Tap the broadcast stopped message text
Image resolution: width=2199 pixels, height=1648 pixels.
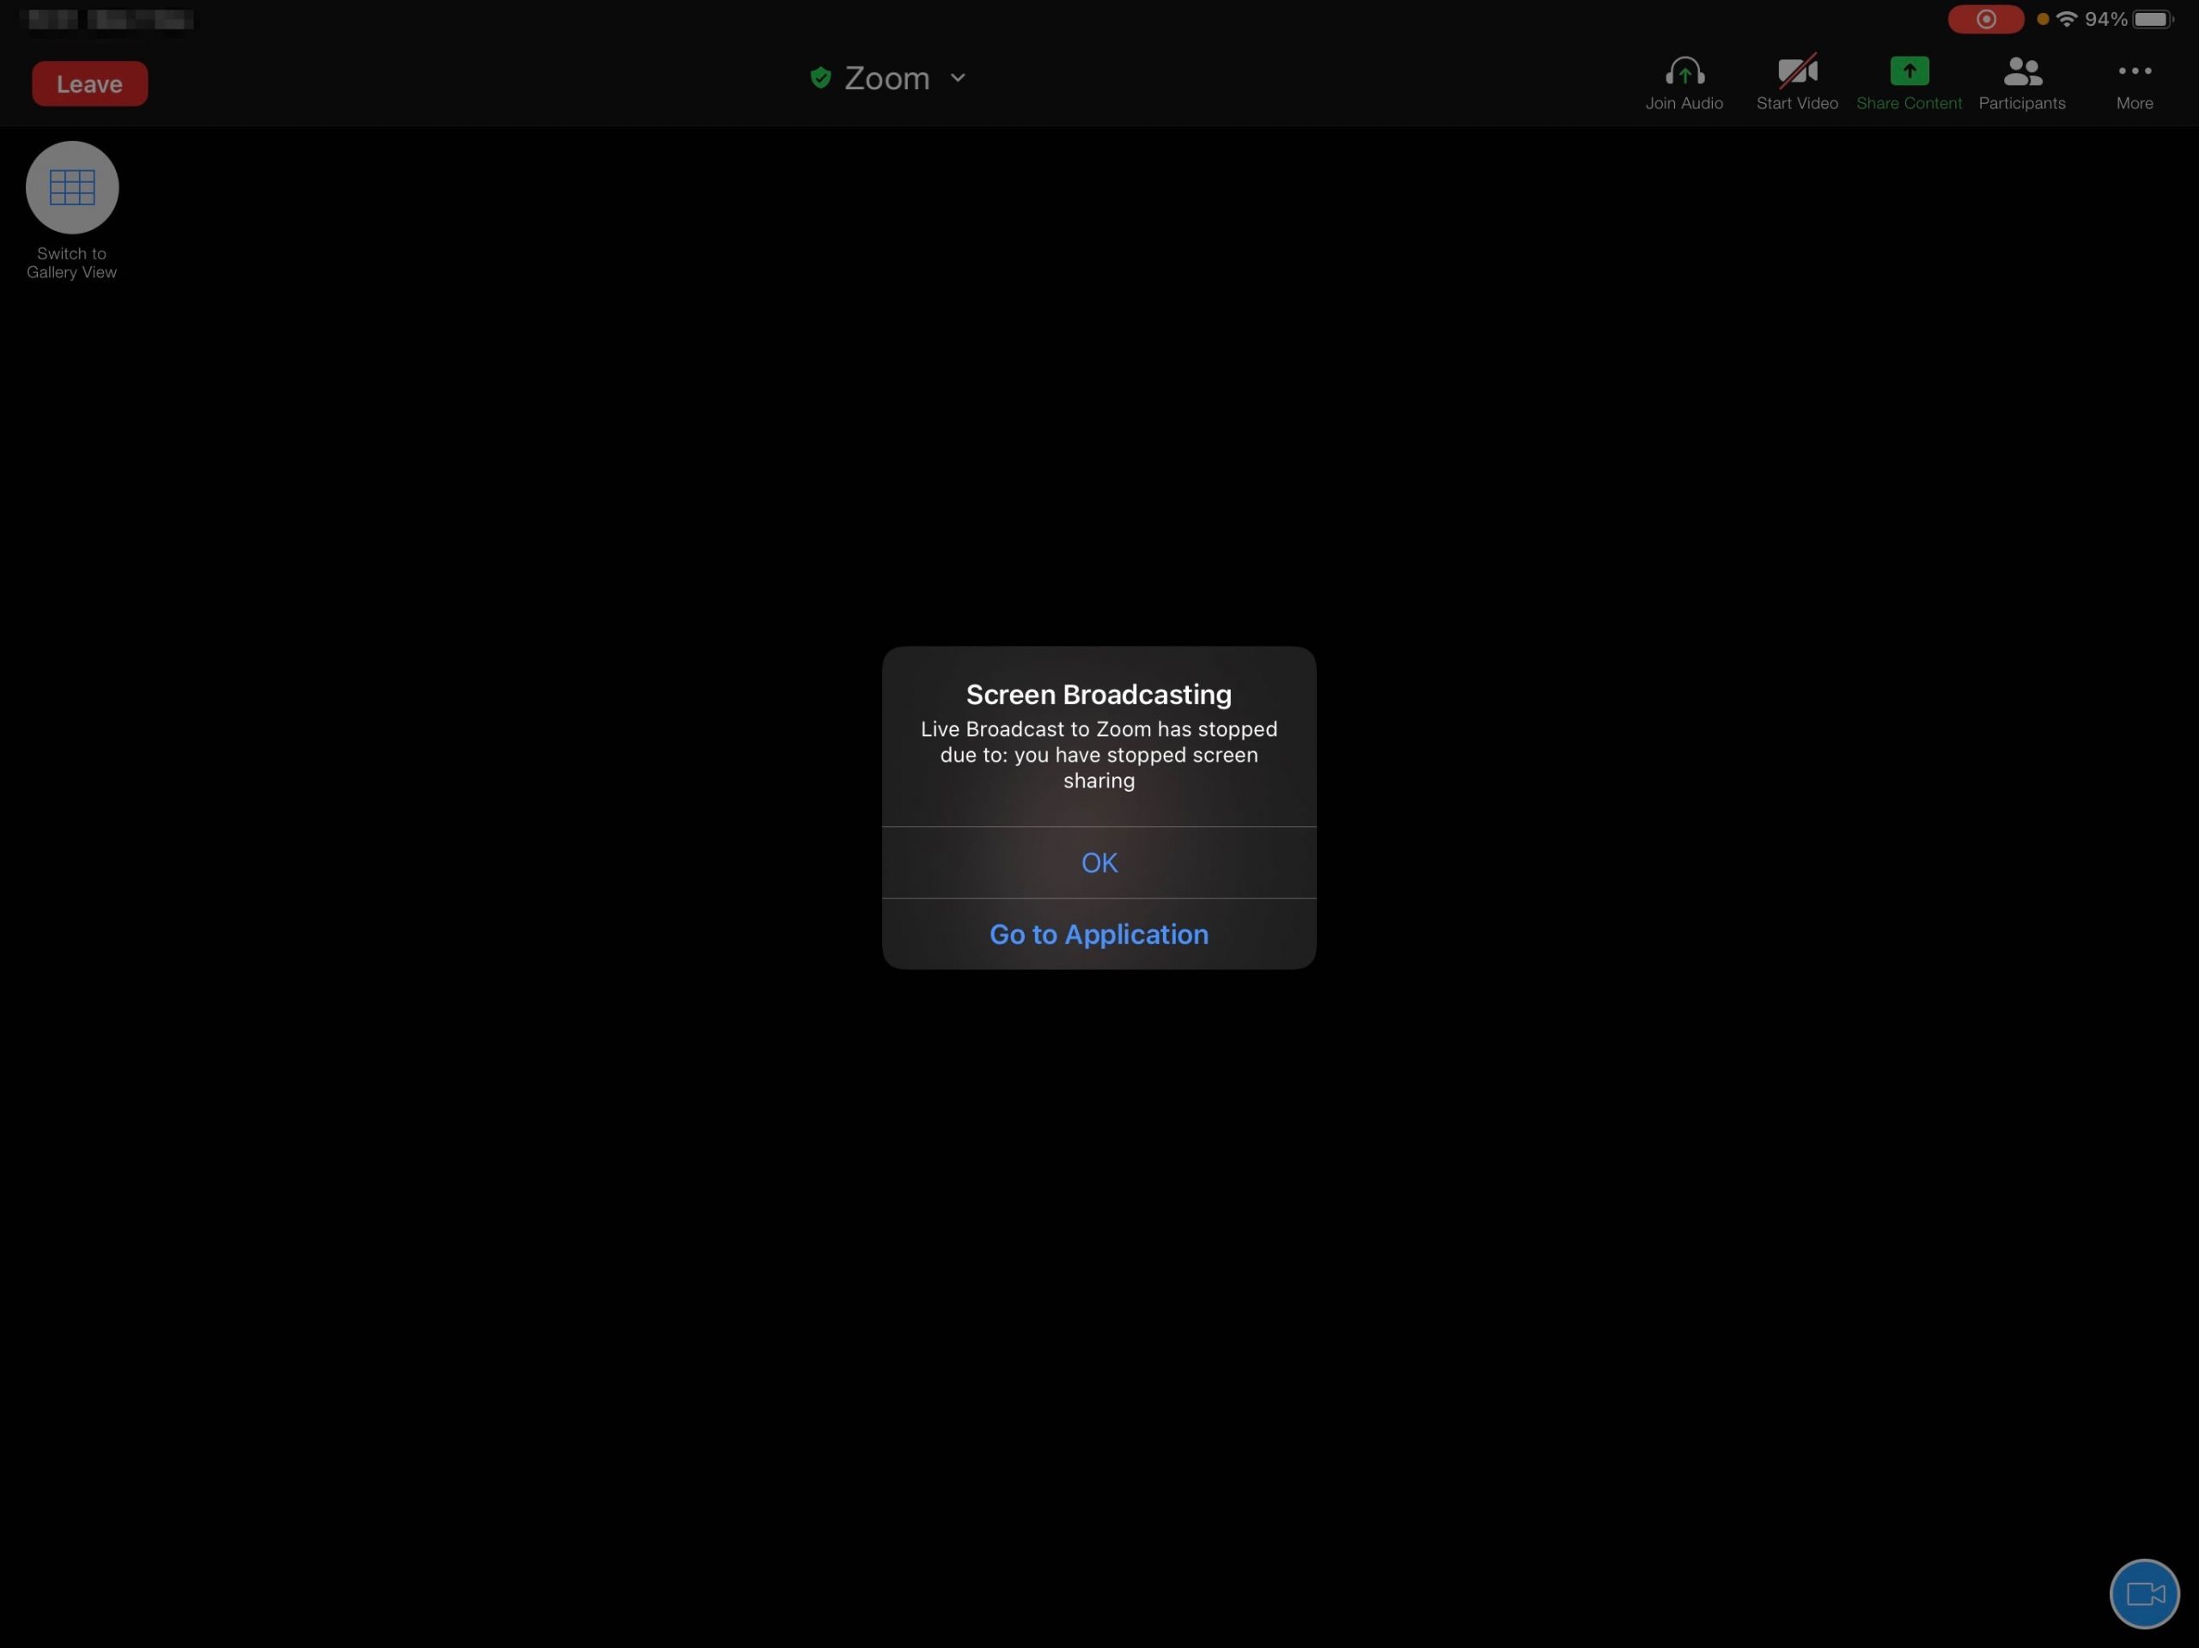(1099, 754)
